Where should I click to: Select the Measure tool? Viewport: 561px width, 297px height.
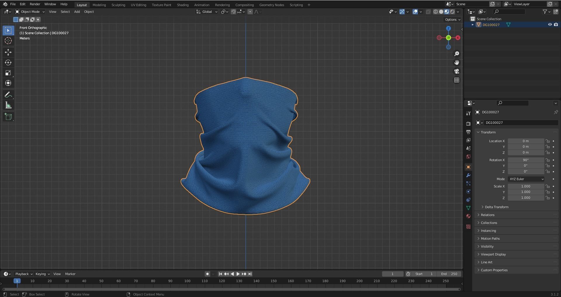pyautogui.click(x=8, y=105)
